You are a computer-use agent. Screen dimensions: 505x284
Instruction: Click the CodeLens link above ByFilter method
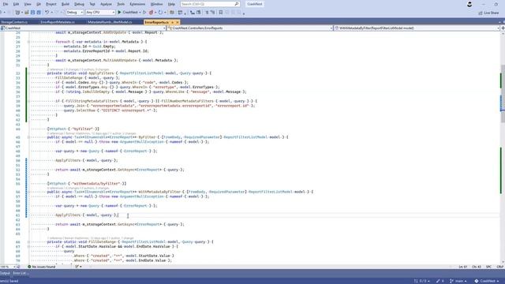pyautogui.click(x=92, y=133)
